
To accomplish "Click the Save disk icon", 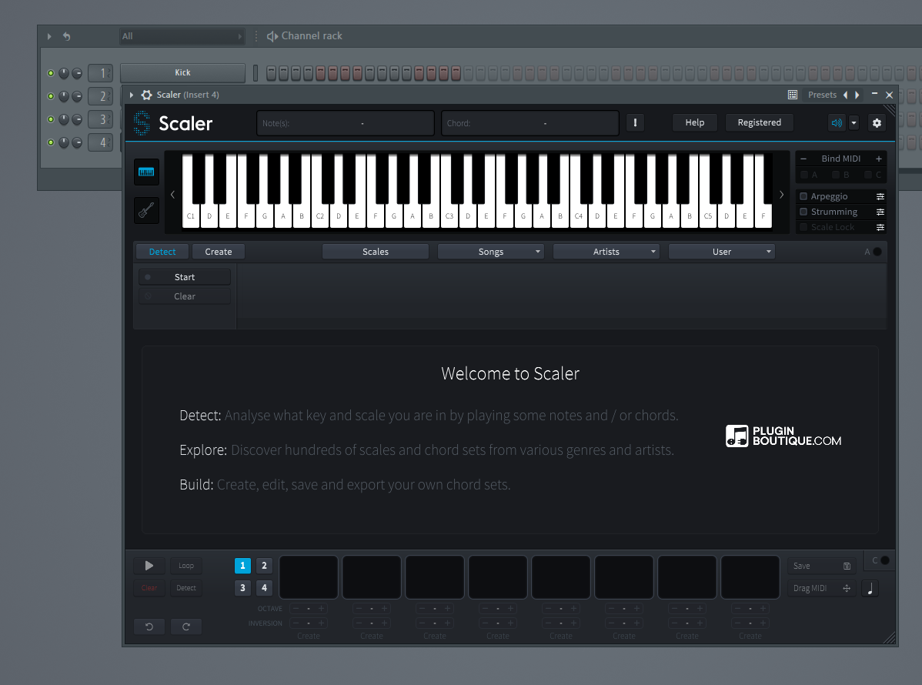I will pos(847,566).
